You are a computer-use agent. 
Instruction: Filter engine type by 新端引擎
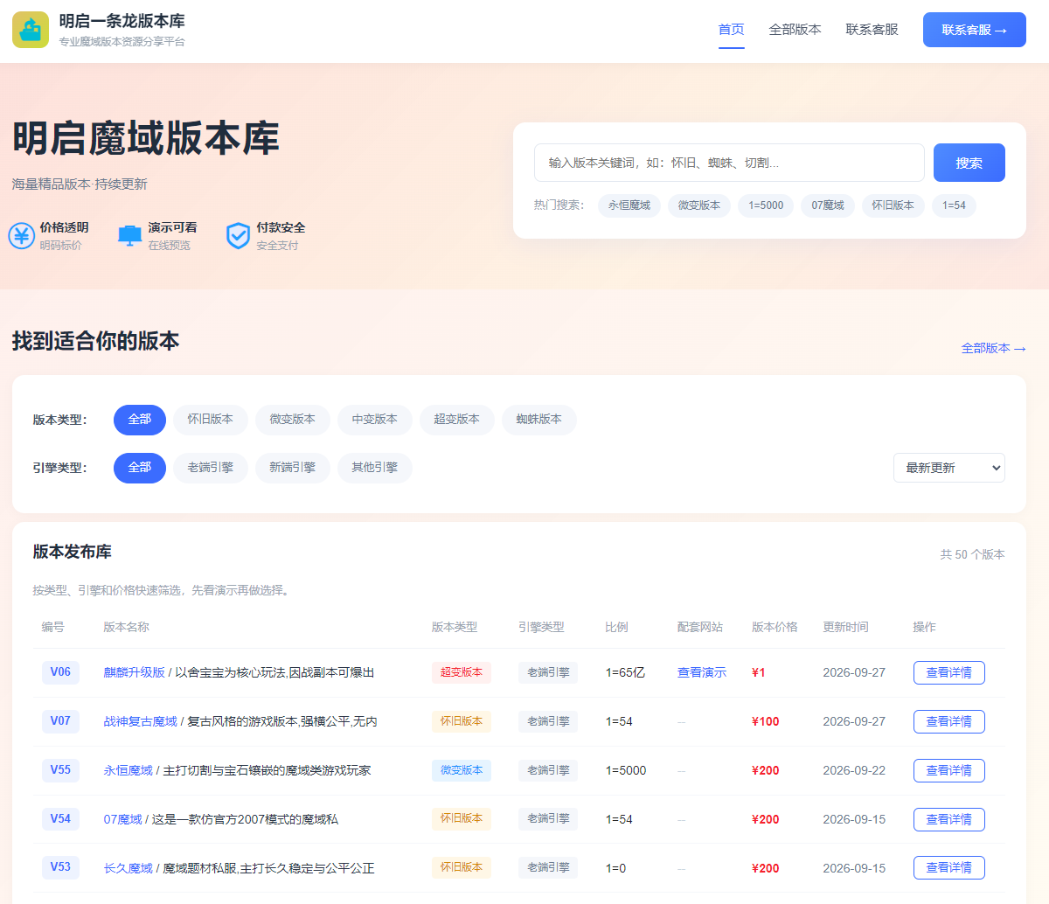click(293, 468)
